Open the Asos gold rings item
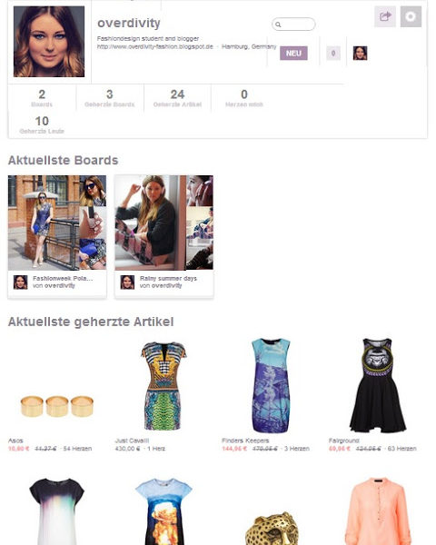Screen dimensions: 436x545 pos(57,406)
